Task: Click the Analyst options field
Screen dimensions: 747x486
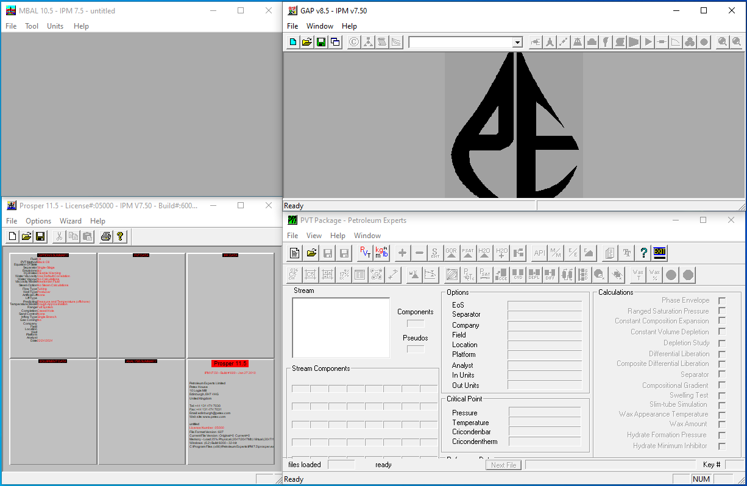Action: click(545, 365)
